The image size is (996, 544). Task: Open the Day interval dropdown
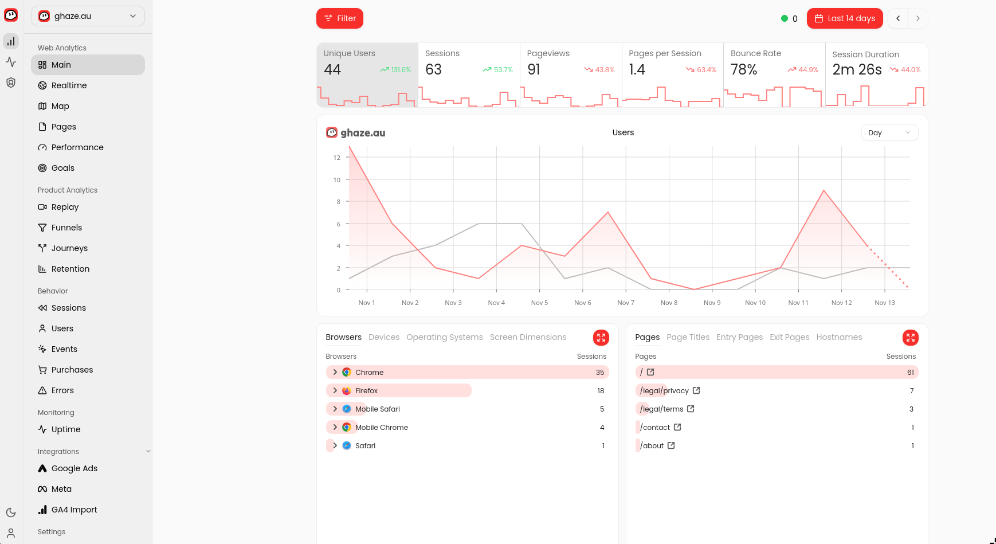889,132
